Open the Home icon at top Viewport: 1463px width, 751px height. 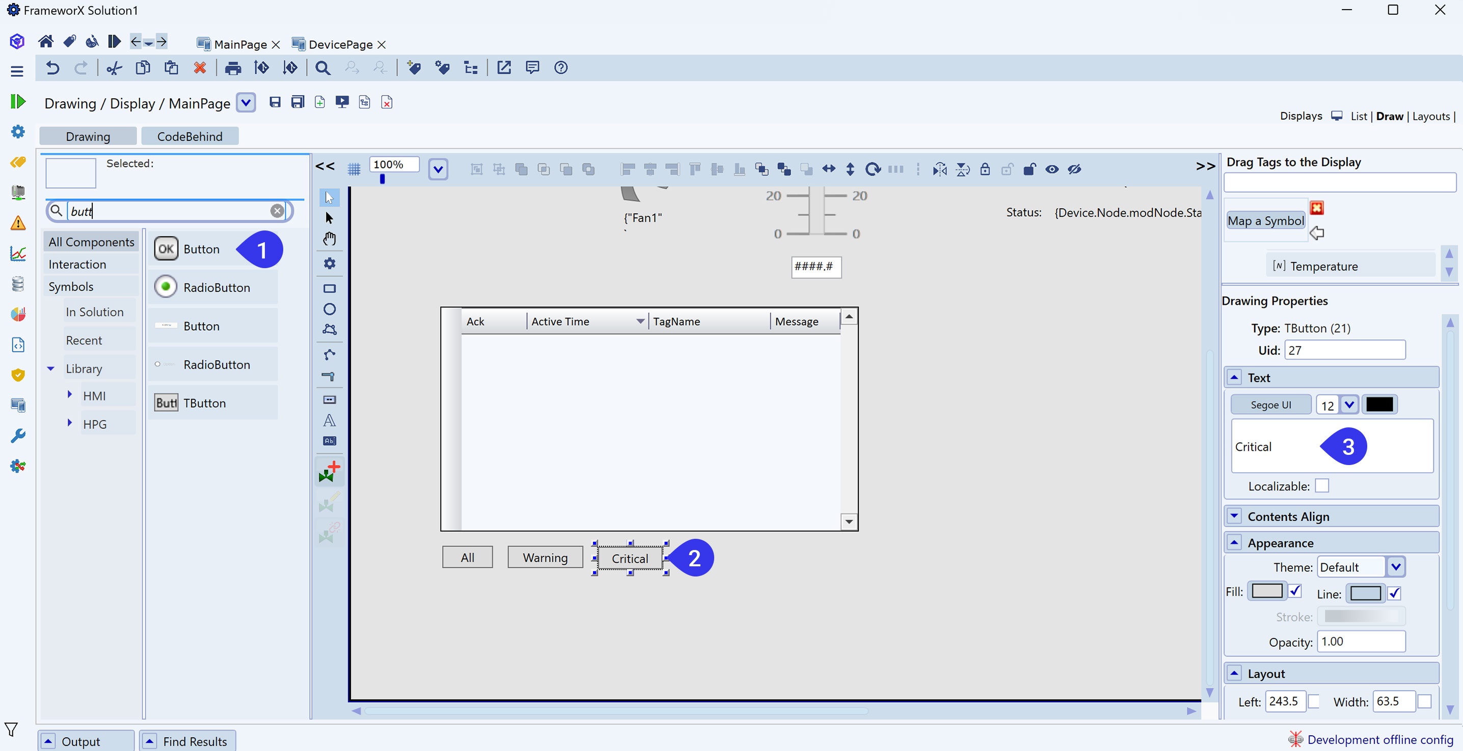[45, 41]
